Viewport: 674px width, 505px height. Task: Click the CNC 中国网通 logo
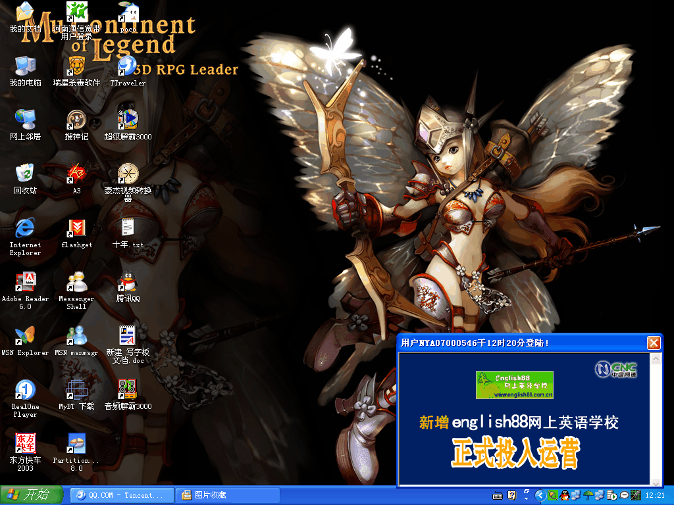pos(616,370)
